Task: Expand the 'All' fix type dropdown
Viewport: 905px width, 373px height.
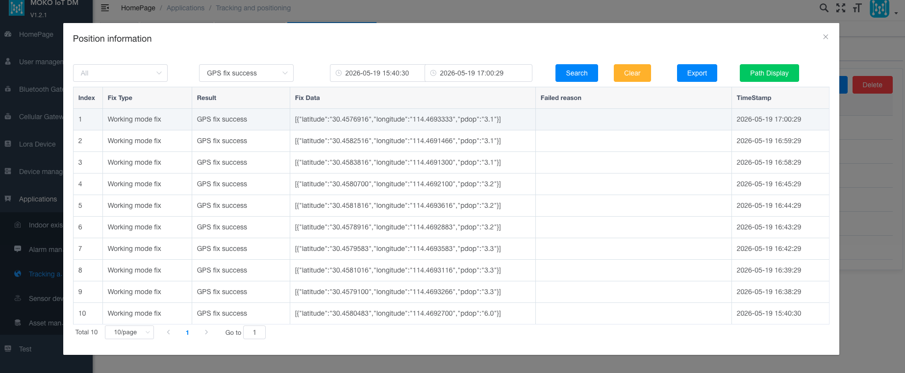Action: tap(120, 73)
